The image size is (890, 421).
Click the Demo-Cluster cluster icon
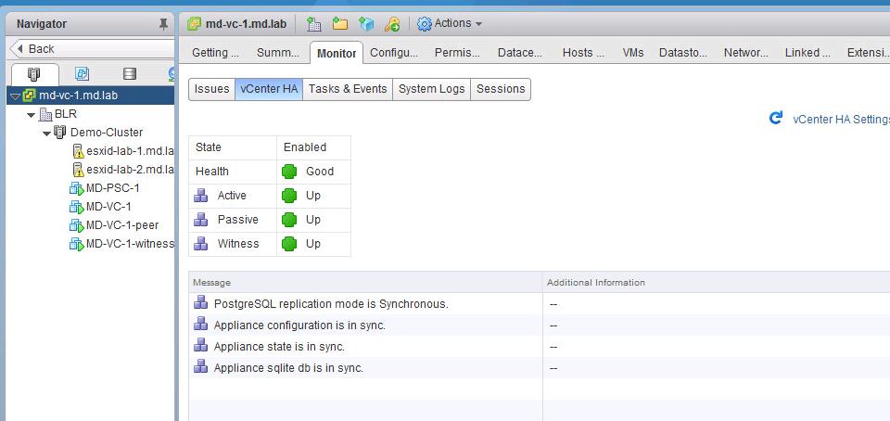[59, 133]
